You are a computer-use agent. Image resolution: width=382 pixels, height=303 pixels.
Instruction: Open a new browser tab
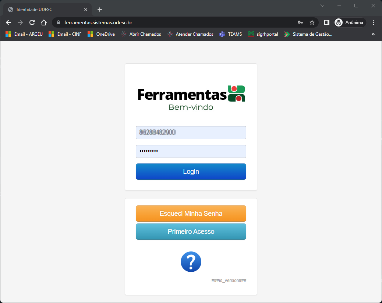(x=100, y=10)
